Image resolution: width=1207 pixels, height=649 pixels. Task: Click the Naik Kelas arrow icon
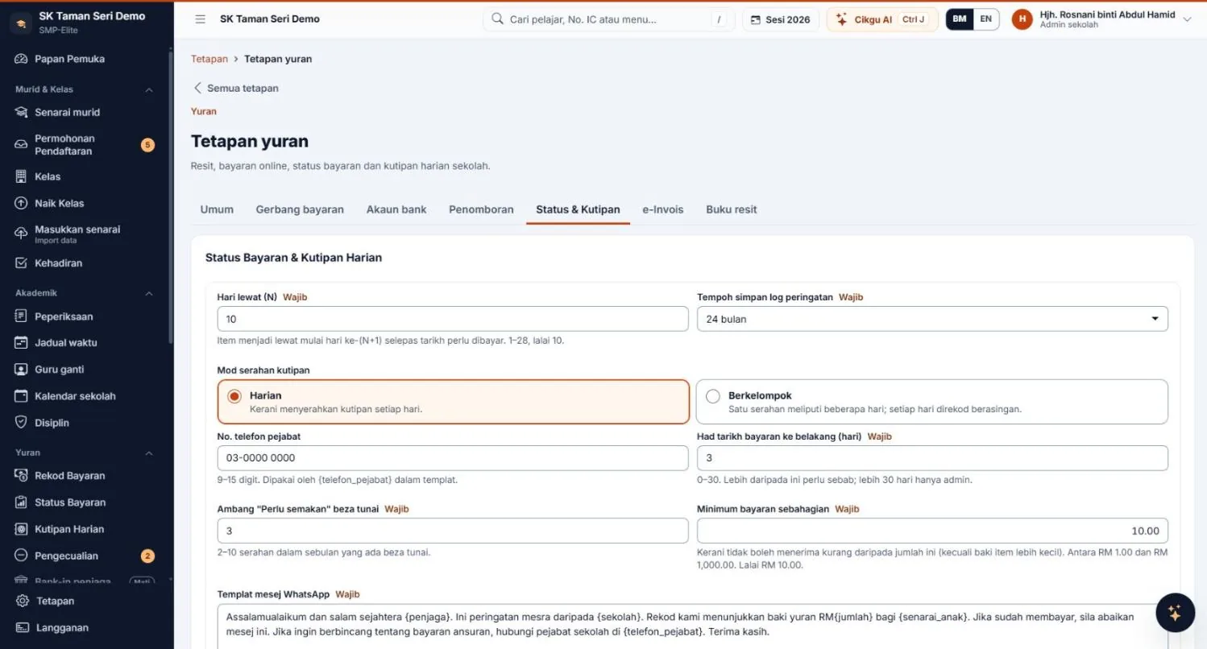point(22,203)
